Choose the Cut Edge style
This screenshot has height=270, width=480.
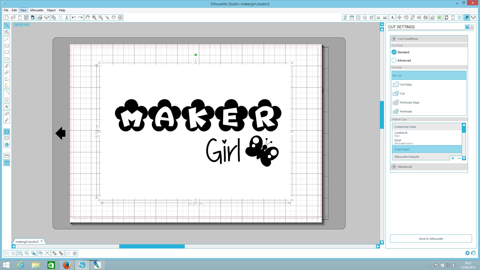[405, 84]
